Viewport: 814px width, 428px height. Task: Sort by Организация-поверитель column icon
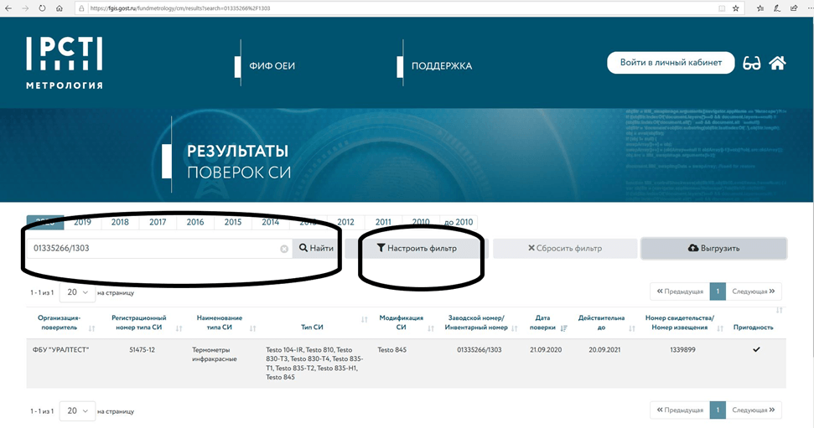[92, 328]
